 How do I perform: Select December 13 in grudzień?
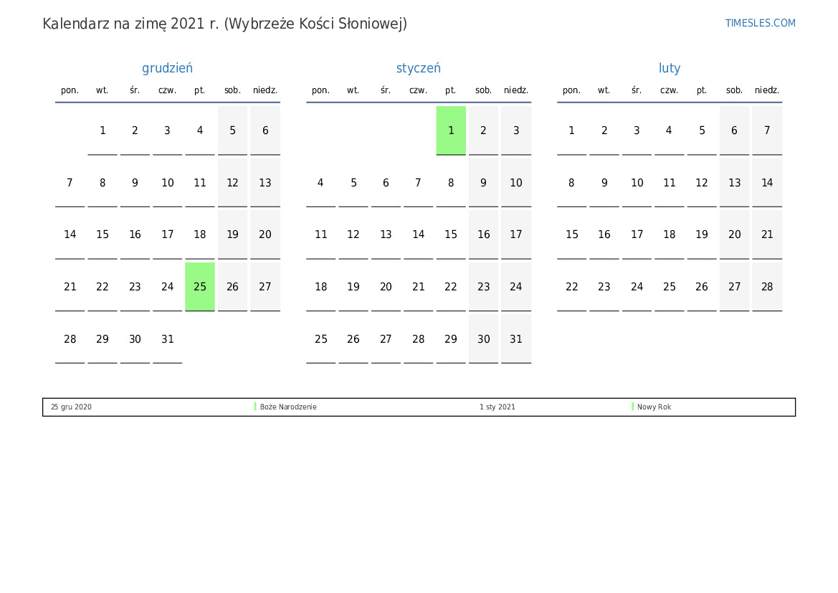265,183
